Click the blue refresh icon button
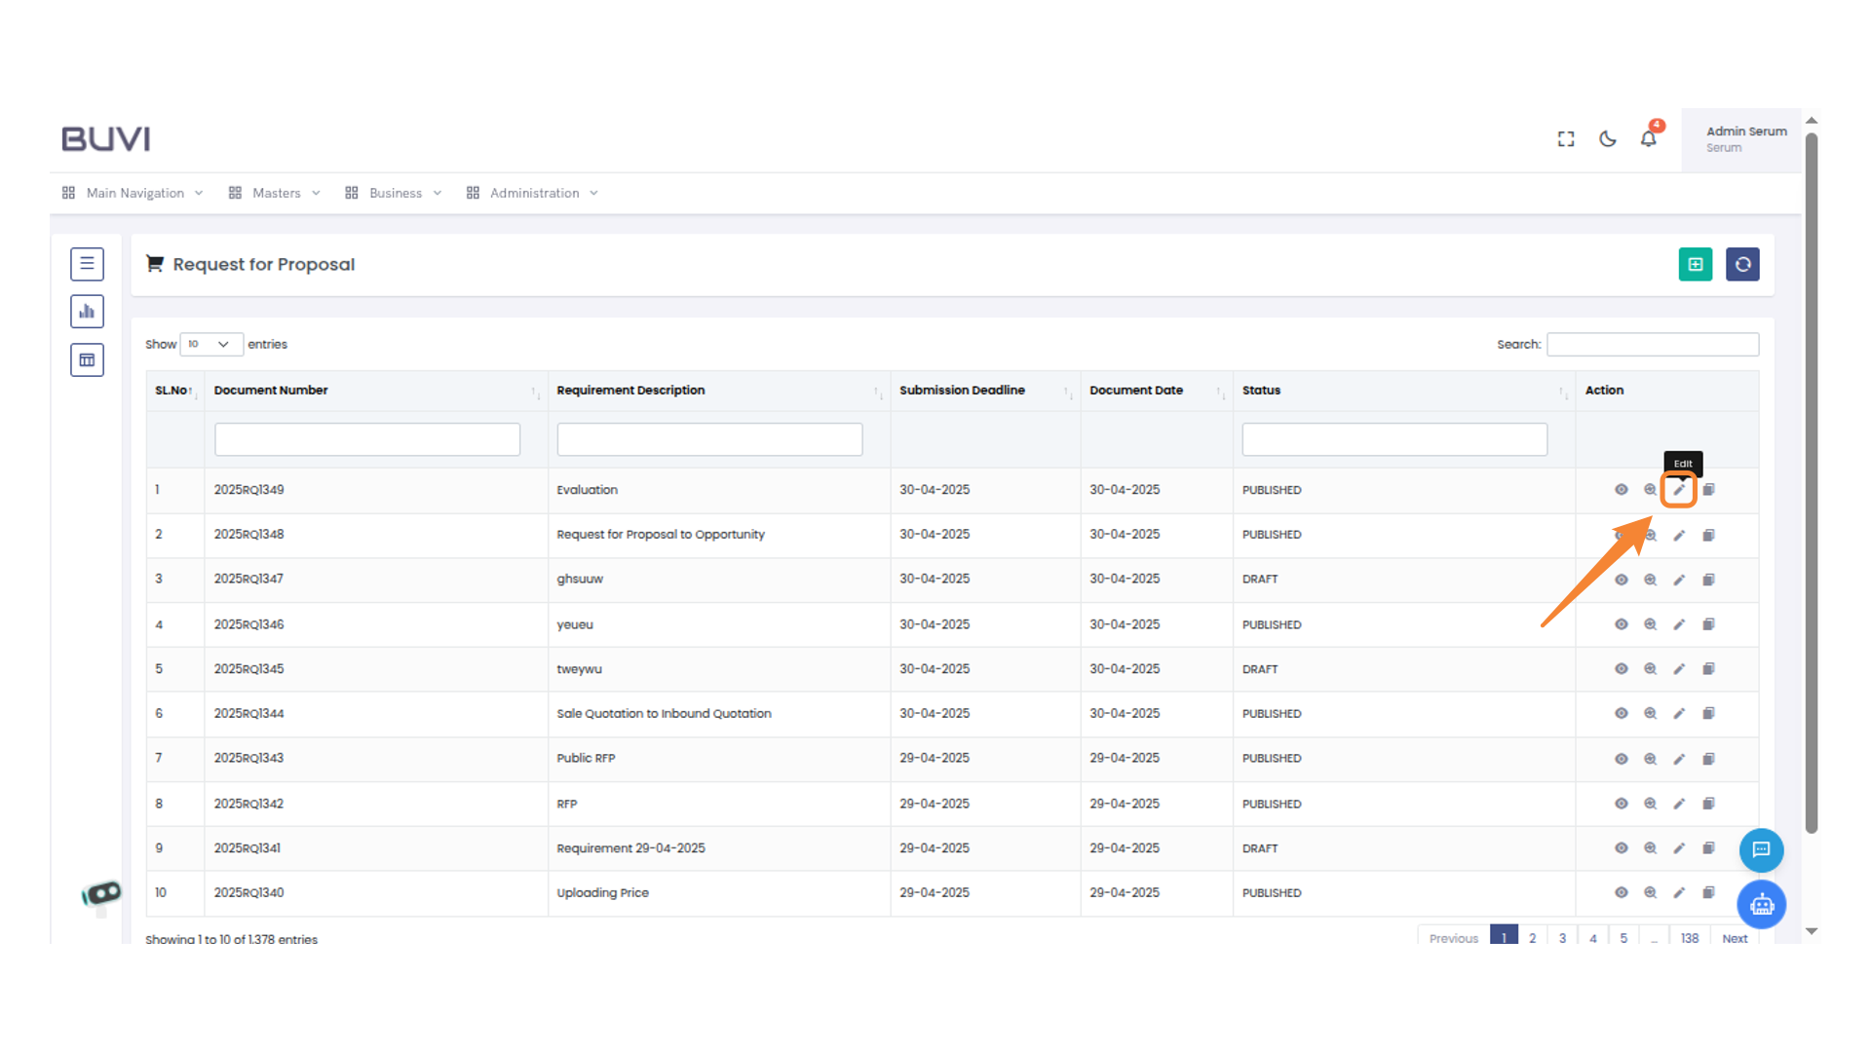This screenshot has height=1052, width=1871. [x=1742, y=264]
